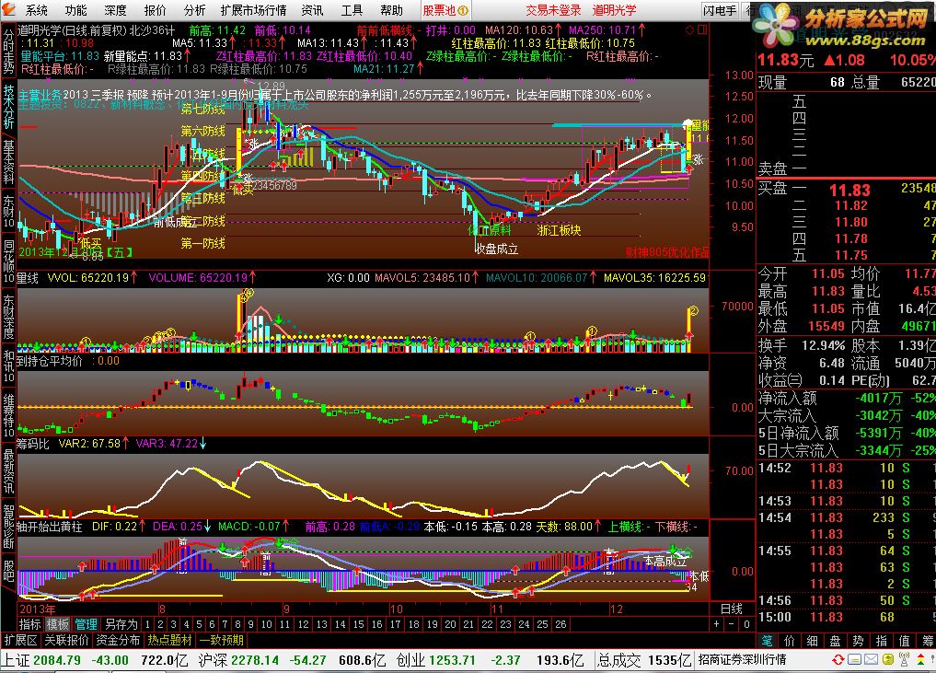Click the message card icon beside the envelope

(x=855, y=660)
